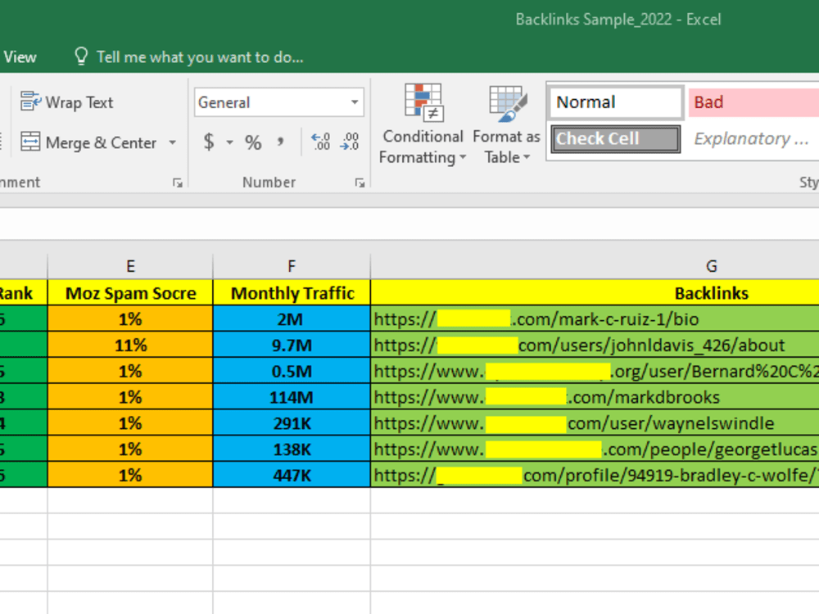Screen dimensions: 819x614
Task: Click the Tell me lightbulb icon
Action: click(x=81, y=56)
